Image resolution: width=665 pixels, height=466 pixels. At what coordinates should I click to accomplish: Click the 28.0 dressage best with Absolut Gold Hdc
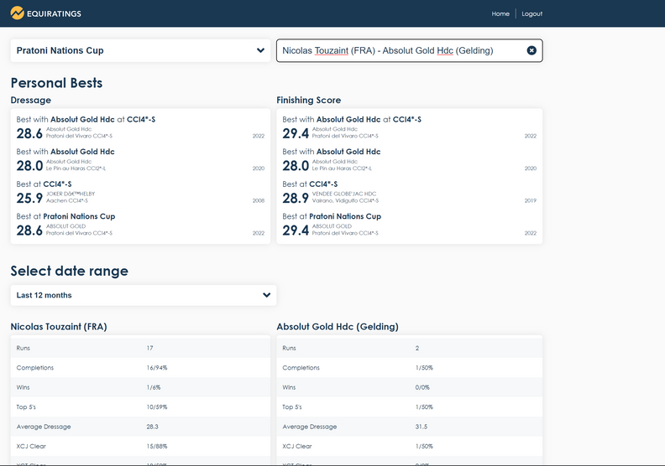pos(29,166)
